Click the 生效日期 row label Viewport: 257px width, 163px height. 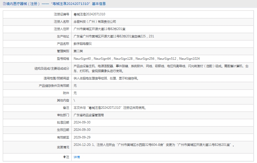63,130
